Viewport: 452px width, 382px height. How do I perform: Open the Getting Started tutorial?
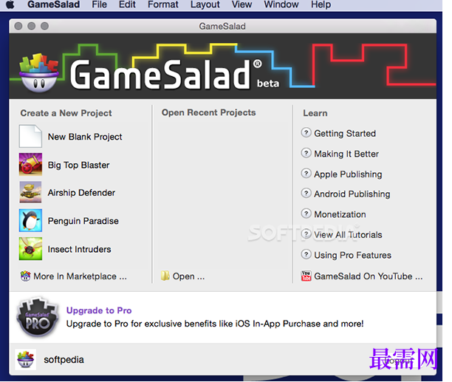(345, 134)
